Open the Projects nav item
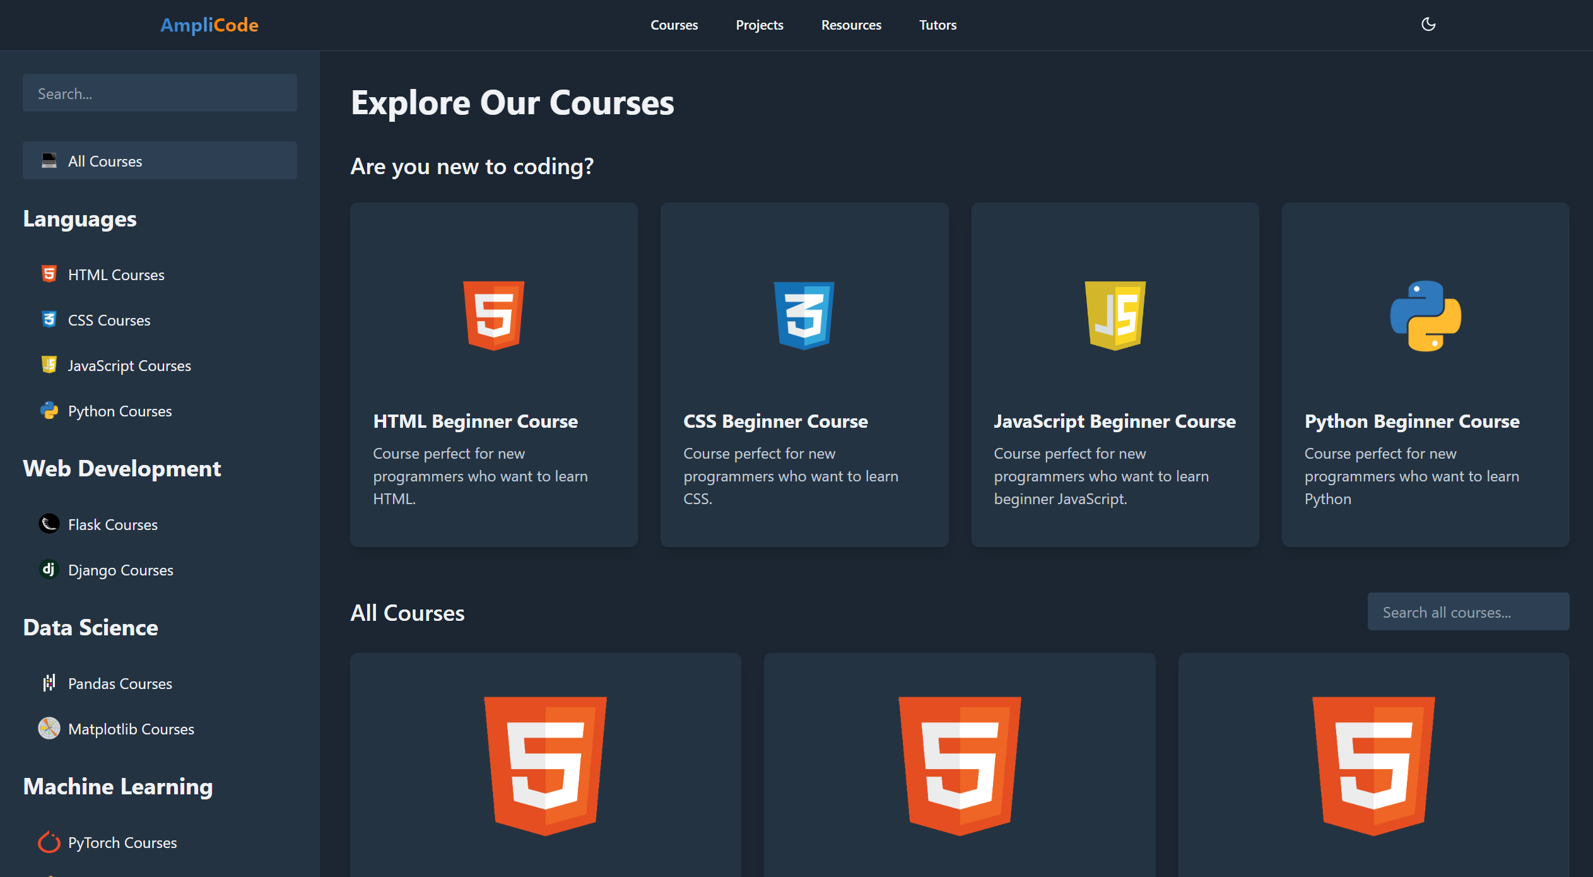 tap(759, 25)
